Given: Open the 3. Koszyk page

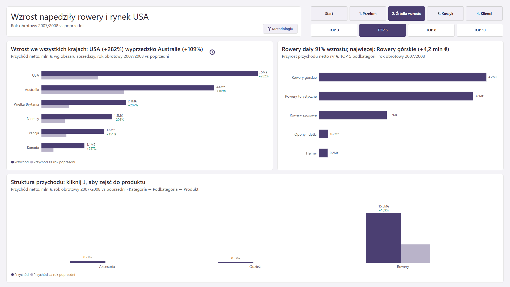Looking at the screenshot, I should [445, 14].
